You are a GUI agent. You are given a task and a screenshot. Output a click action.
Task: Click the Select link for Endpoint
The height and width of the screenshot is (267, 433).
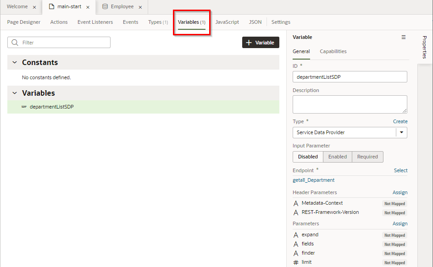click(x=400, y=170)
